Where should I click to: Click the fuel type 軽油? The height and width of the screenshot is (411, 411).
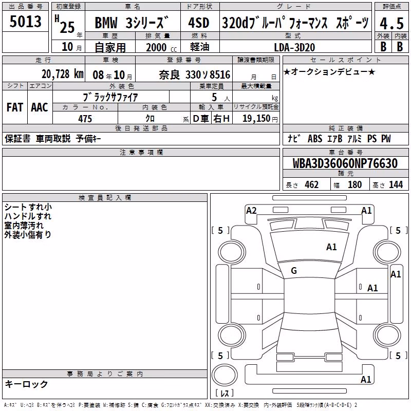coord(200,47)
